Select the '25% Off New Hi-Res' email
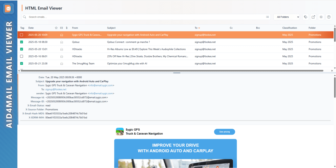 coord(148,56)
